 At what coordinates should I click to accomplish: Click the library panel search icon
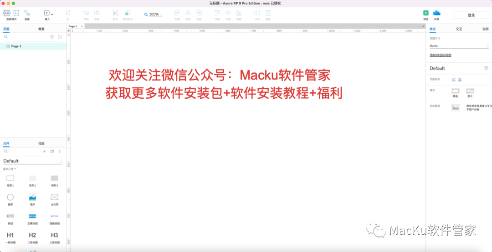coord(5,151)
